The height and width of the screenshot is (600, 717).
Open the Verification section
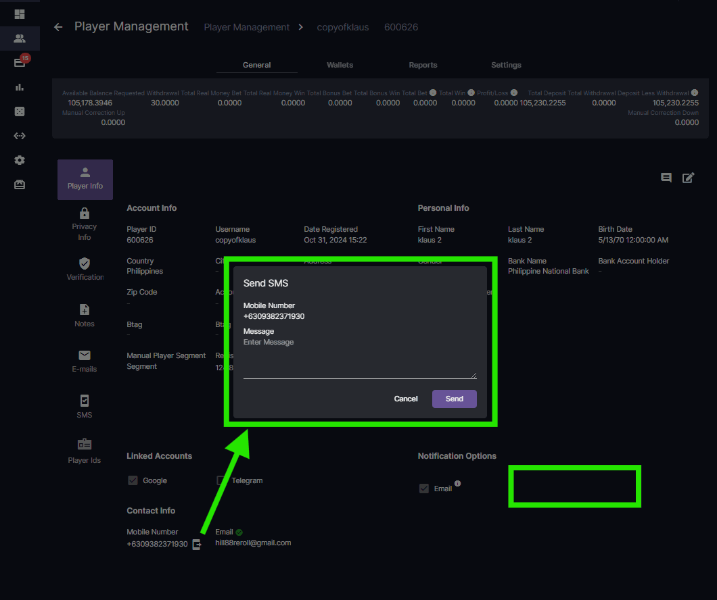pyautogui.click(x=85, y=269)
